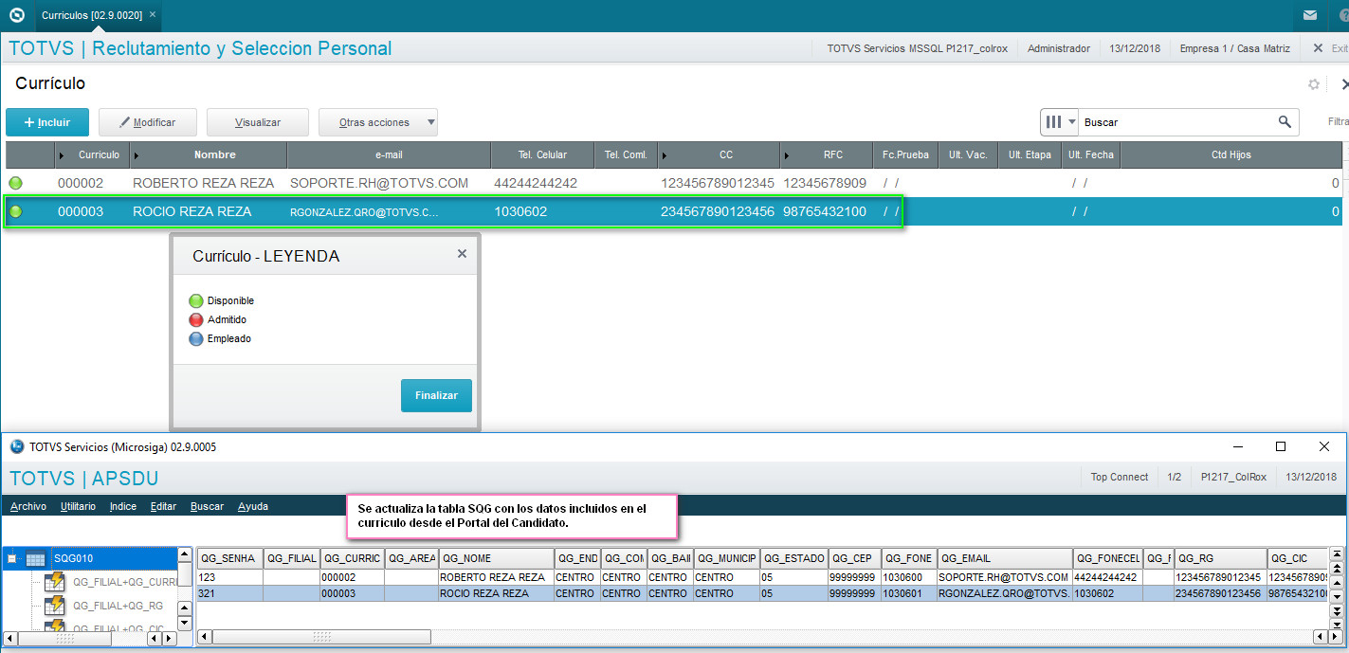
Task: Click the magnifier search icon in Buscar
Action: (1285, 121)
